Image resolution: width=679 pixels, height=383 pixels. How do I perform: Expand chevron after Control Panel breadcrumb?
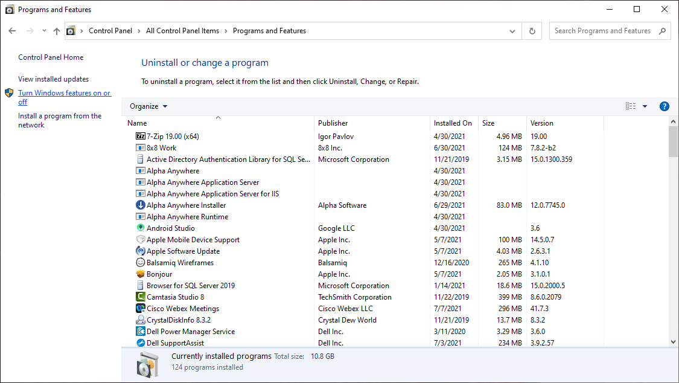pyautogui.click(x=139, y=31)
